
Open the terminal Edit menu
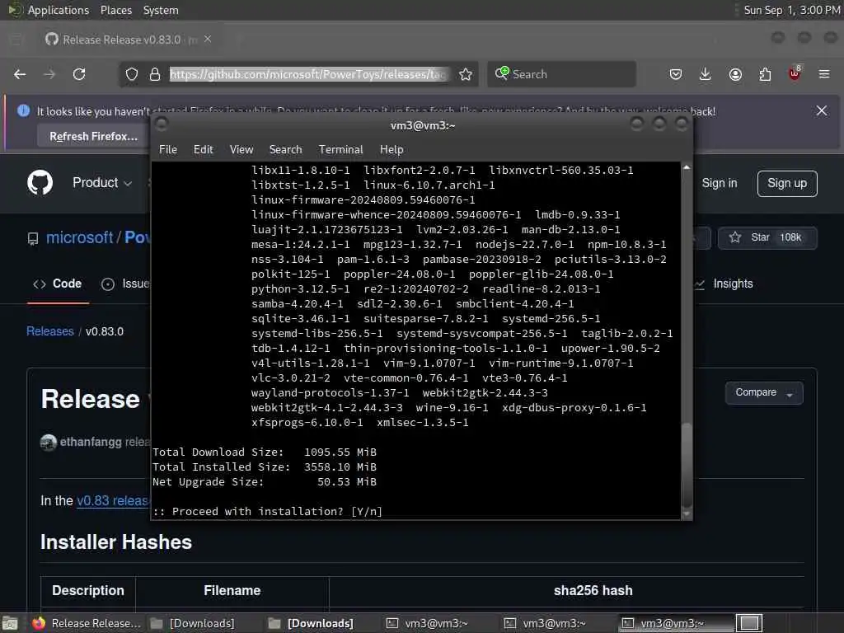204,150
